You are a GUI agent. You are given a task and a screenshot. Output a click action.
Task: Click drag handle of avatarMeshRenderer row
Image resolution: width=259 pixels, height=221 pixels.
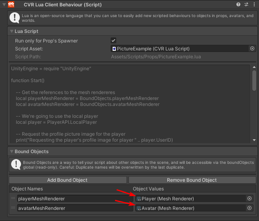[x=13, y=208]
